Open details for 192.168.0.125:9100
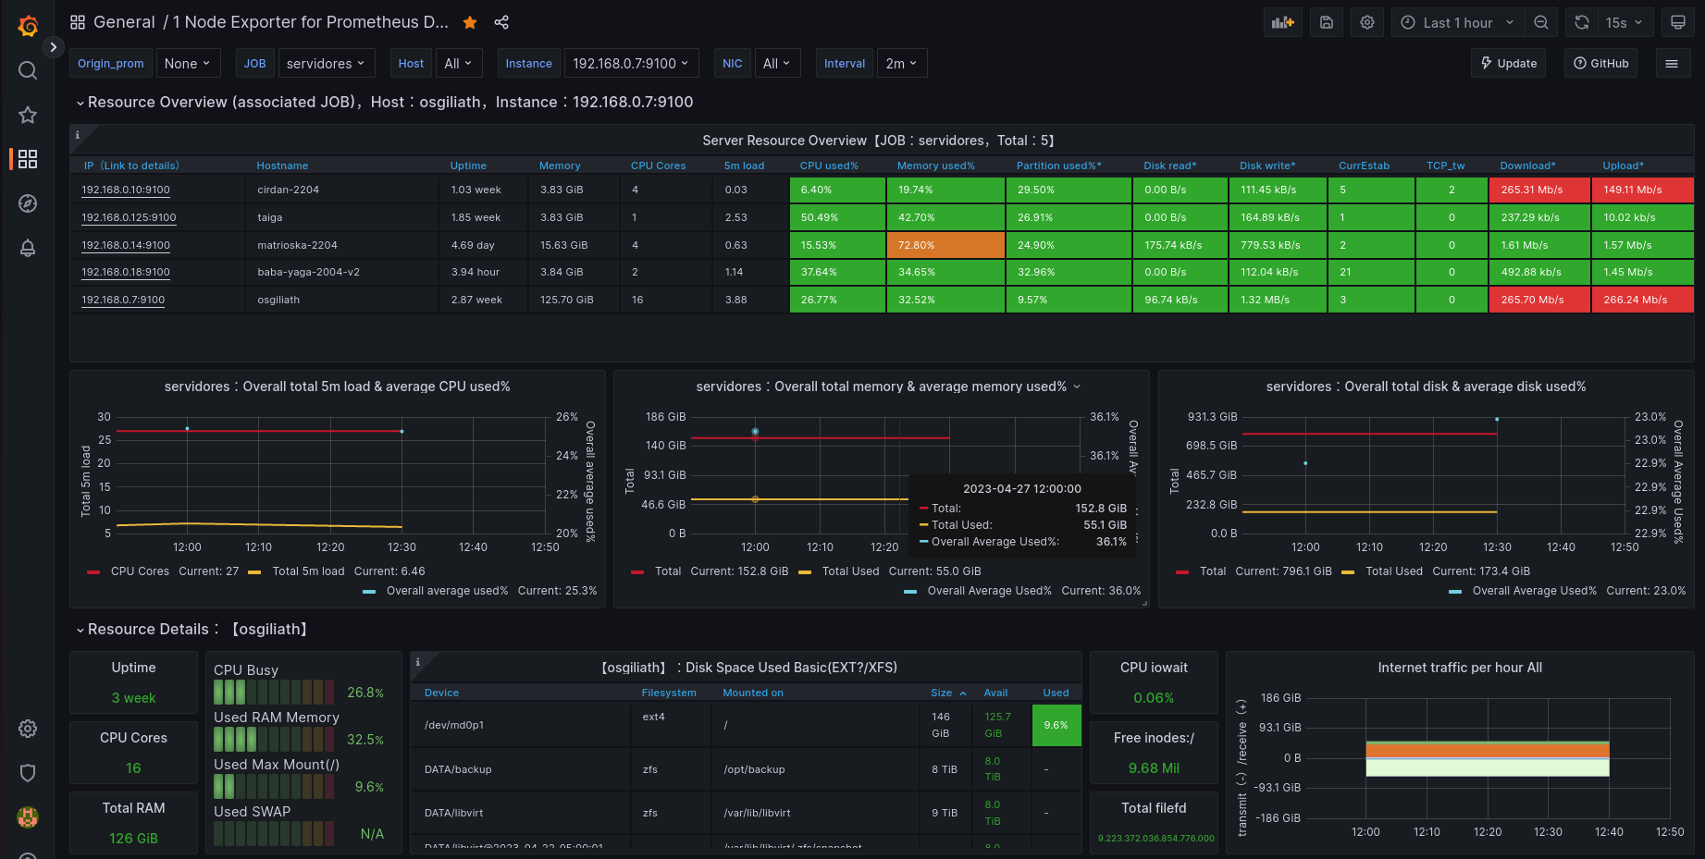Image resolution: width=1705 pixels, height=859 pixels. pyautogui.click(x=129, y=217)
